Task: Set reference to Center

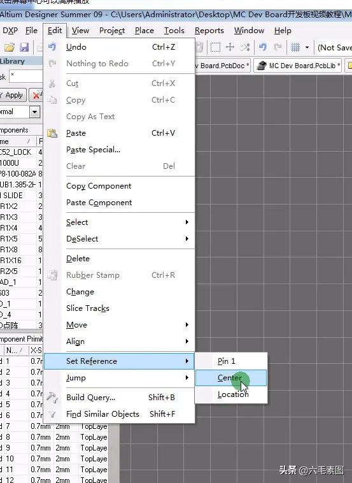Action: tap(231, 378)
